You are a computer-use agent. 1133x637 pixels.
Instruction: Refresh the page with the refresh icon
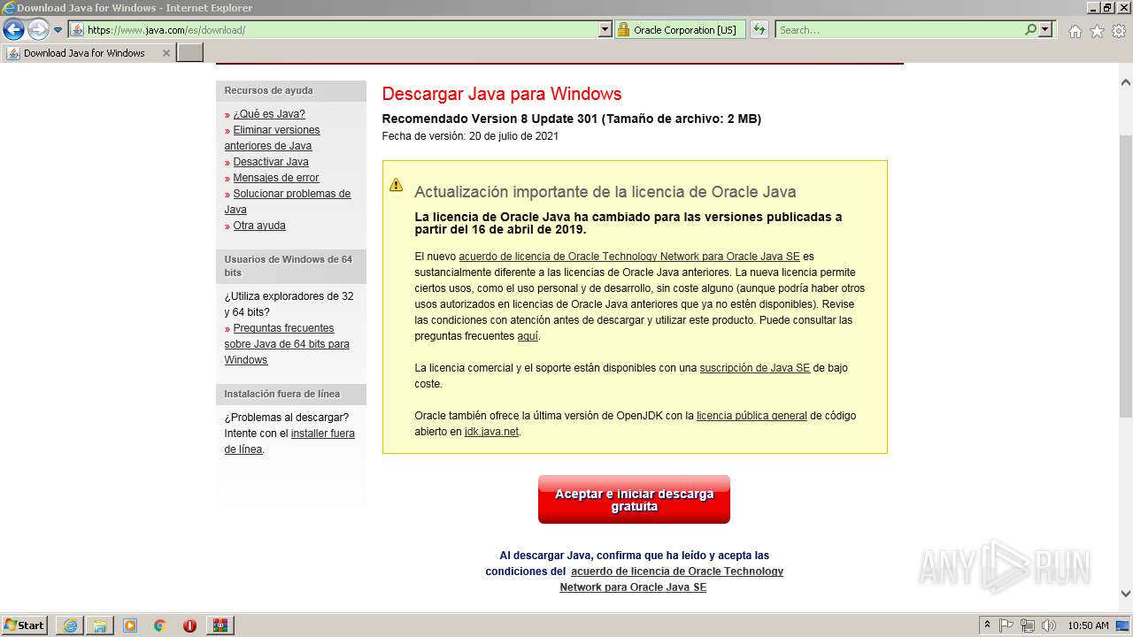pos(759,29)
